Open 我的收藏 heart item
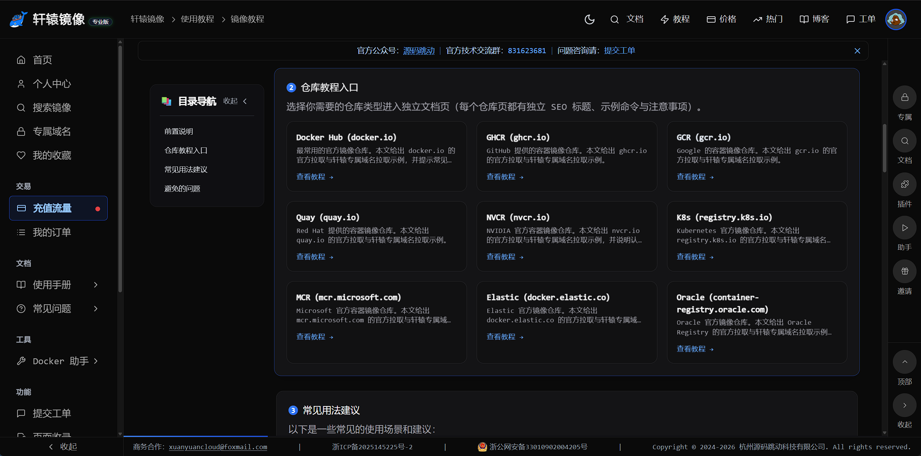Screen dimensions: 921x456 [59, 155]
